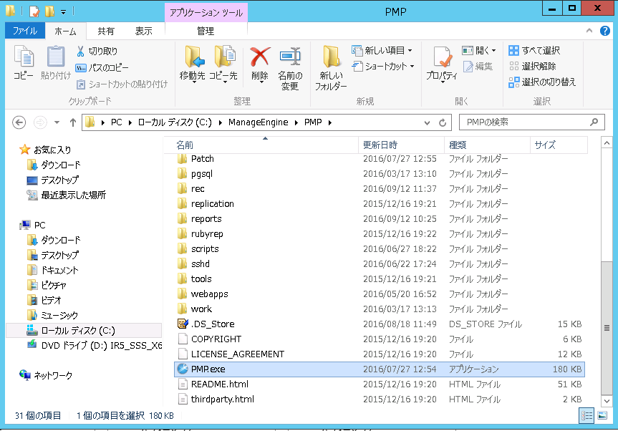Image resolution: width=618 pixels, height=431 pixels.
Task: Click the PMP search (PMPの検索) field
Action: [531, 122]
